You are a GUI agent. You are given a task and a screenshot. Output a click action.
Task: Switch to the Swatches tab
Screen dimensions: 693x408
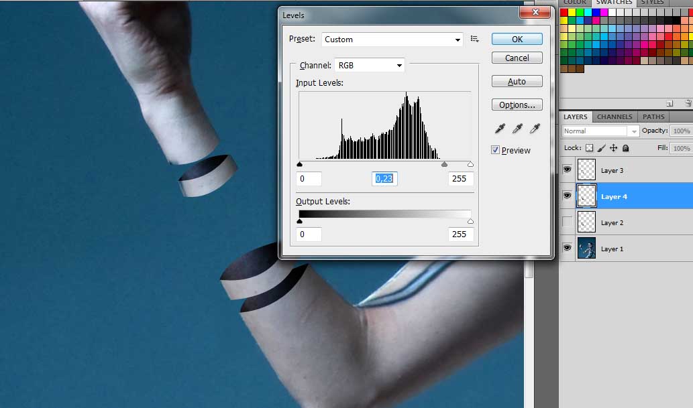tap(614, 2)
